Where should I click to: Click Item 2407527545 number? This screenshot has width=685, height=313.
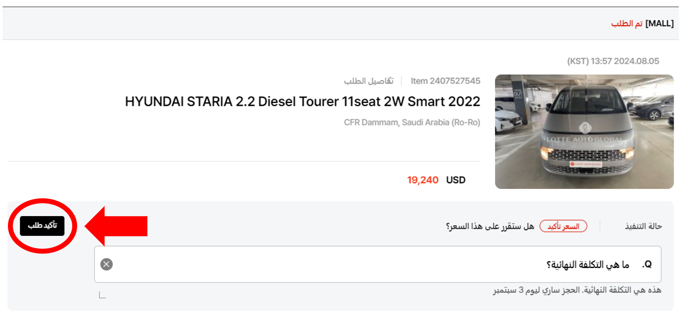click(446, 81)
